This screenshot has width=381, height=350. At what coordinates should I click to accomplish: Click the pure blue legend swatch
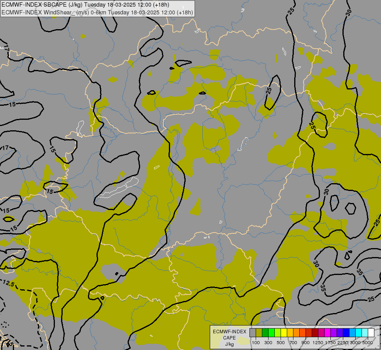pyautogui.click(x=346, y=333)
